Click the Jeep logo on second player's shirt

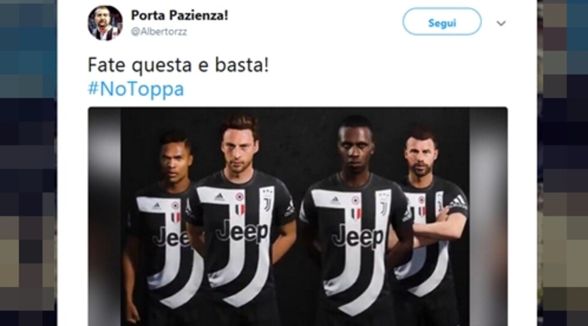[x=242, y=231]
